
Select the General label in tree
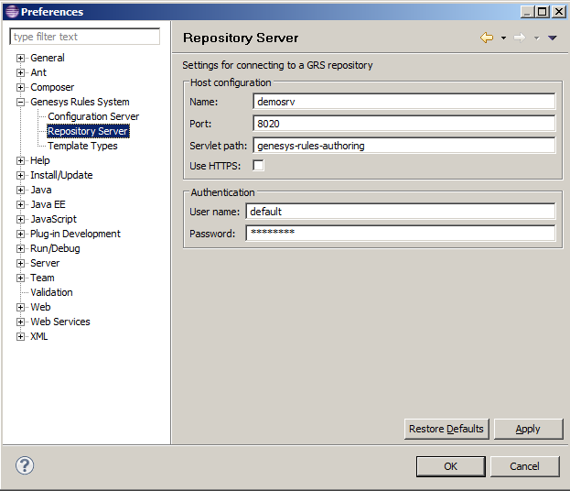(48, 58)
